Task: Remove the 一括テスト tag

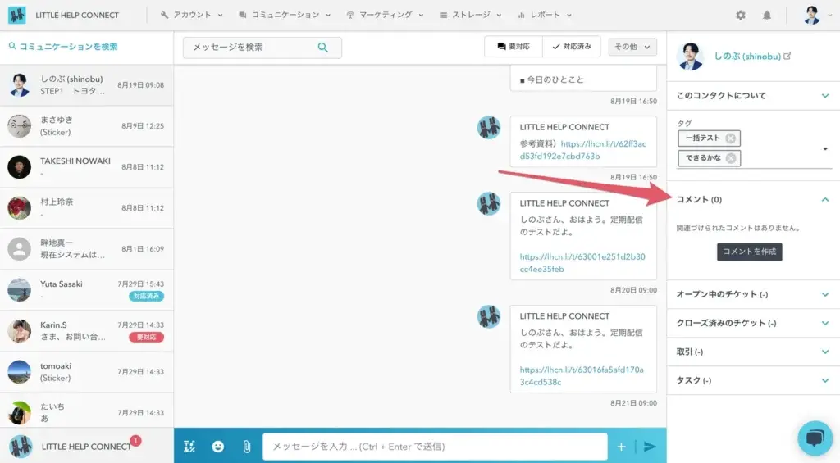Action: pos(730,138)
